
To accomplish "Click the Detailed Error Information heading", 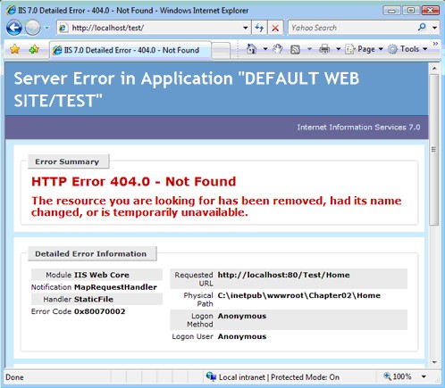I will (x=91, y=254).
